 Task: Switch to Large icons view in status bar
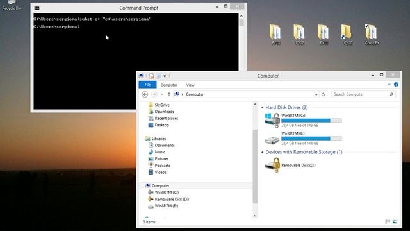395,222
